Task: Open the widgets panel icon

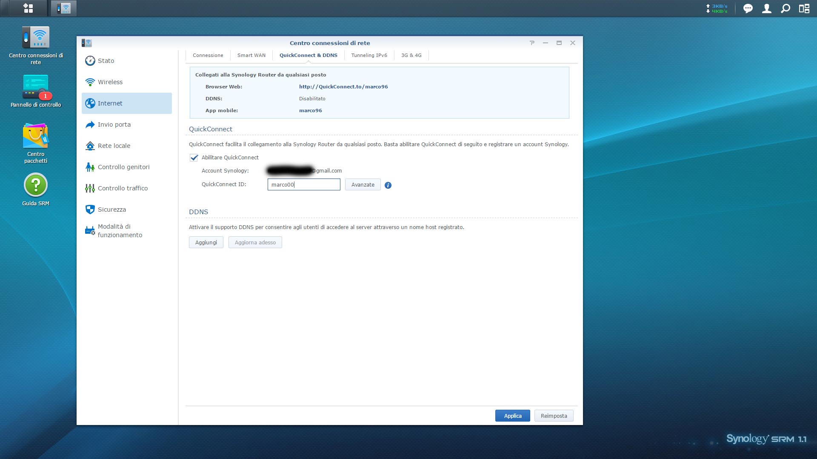Action: (804, 8)
